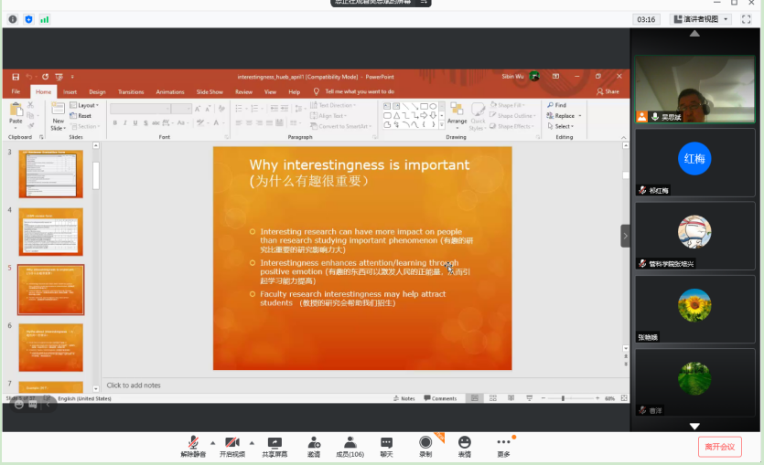
Task: Select the sunflower avatar participant tile
Action: pos(694,307)
